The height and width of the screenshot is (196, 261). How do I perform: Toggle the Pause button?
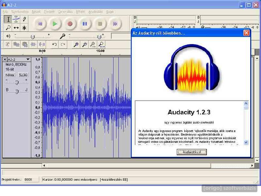coord(85,24)
